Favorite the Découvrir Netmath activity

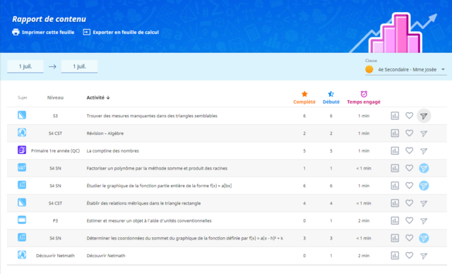(409, 256)
